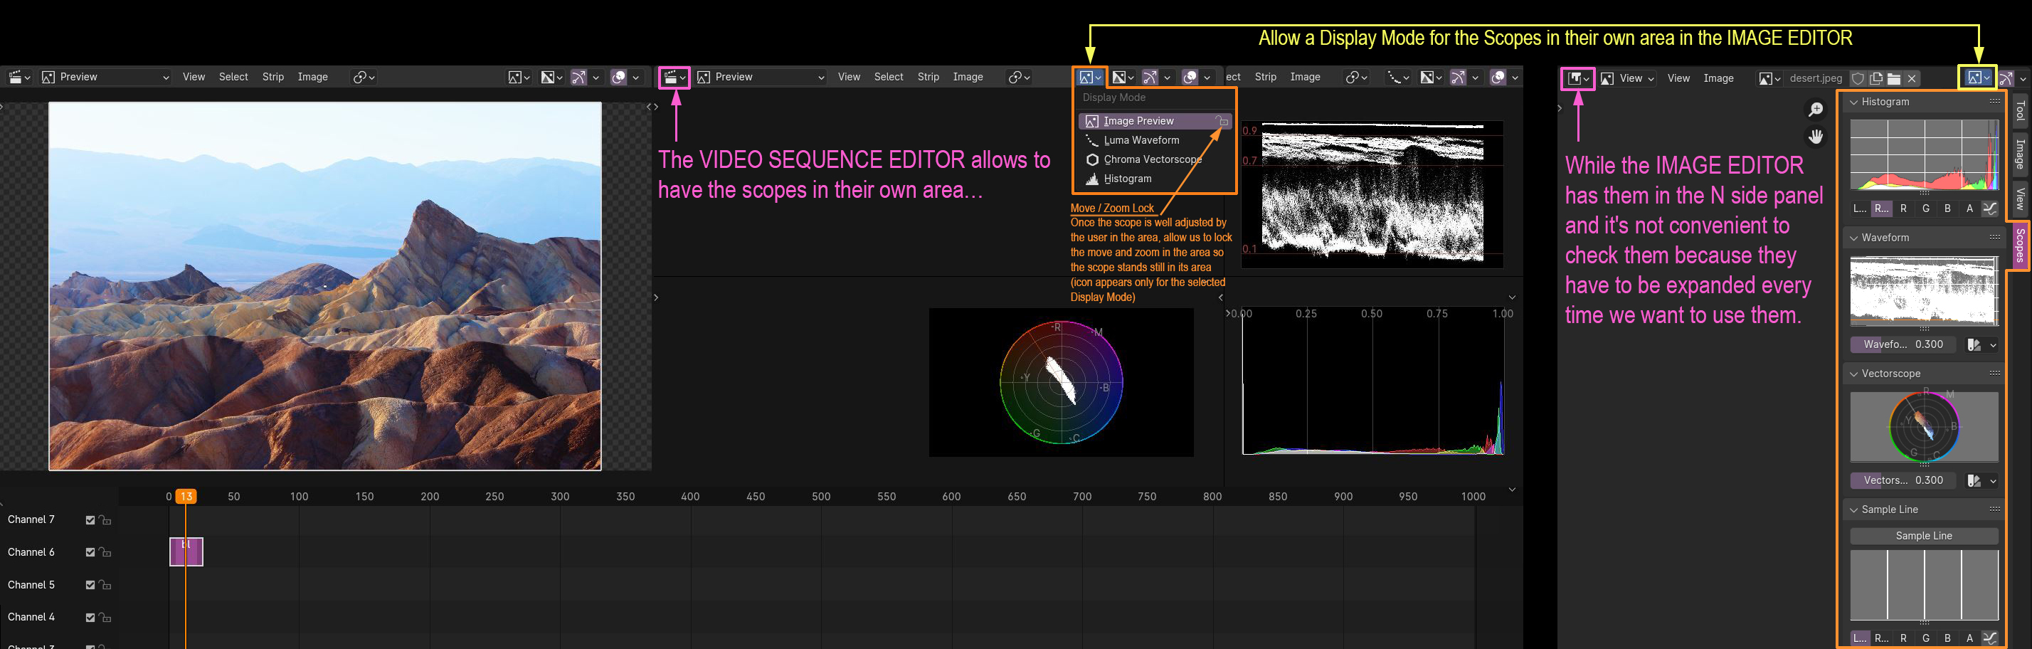Toggle Channel 6 lock icon
2032x649 pixels.
[105, 552]
